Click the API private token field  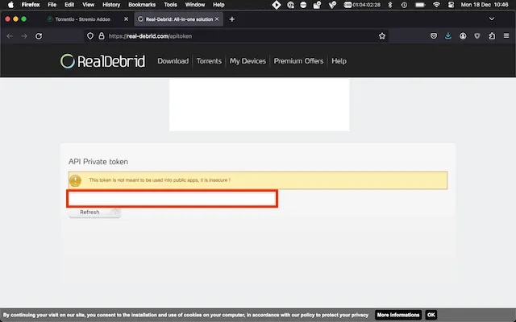(x=172, y=199)
